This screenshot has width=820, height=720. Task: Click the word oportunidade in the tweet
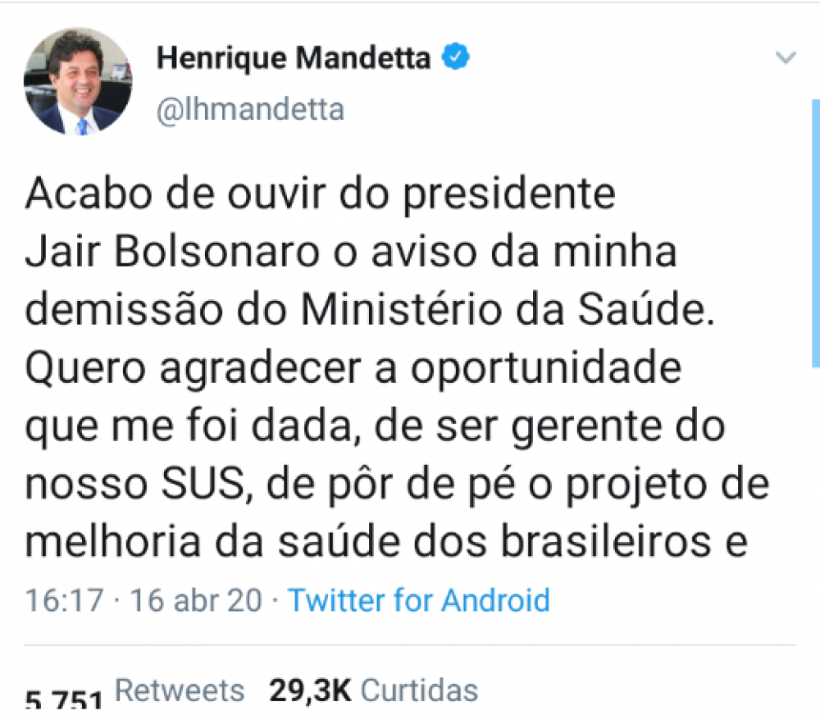(x=545, y=369)
